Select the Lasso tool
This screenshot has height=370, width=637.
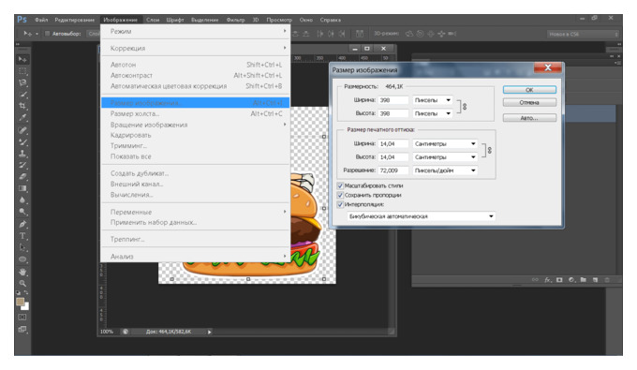point(22,82)
